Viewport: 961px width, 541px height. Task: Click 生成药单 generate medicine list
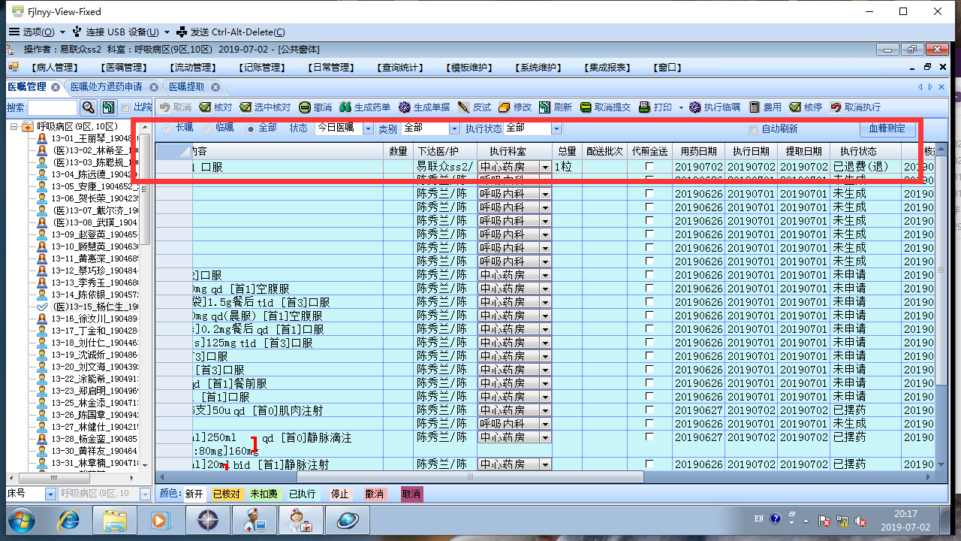point(365,107)
